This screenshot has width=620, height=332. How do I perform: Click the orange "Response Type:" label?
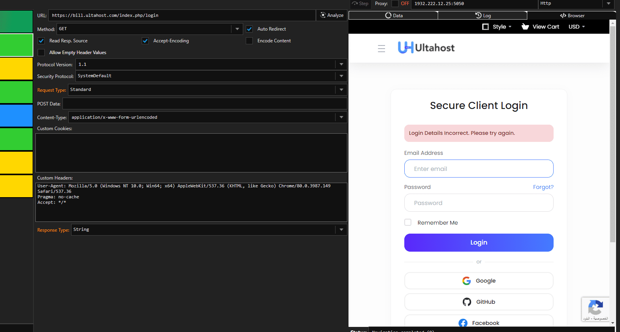click(x=53, y=230)
